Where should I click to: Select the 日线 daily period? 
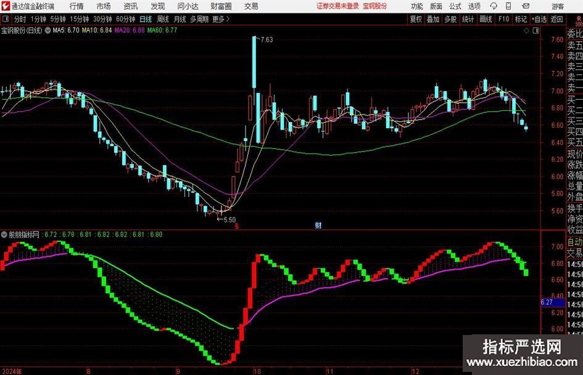coord(146,19)
